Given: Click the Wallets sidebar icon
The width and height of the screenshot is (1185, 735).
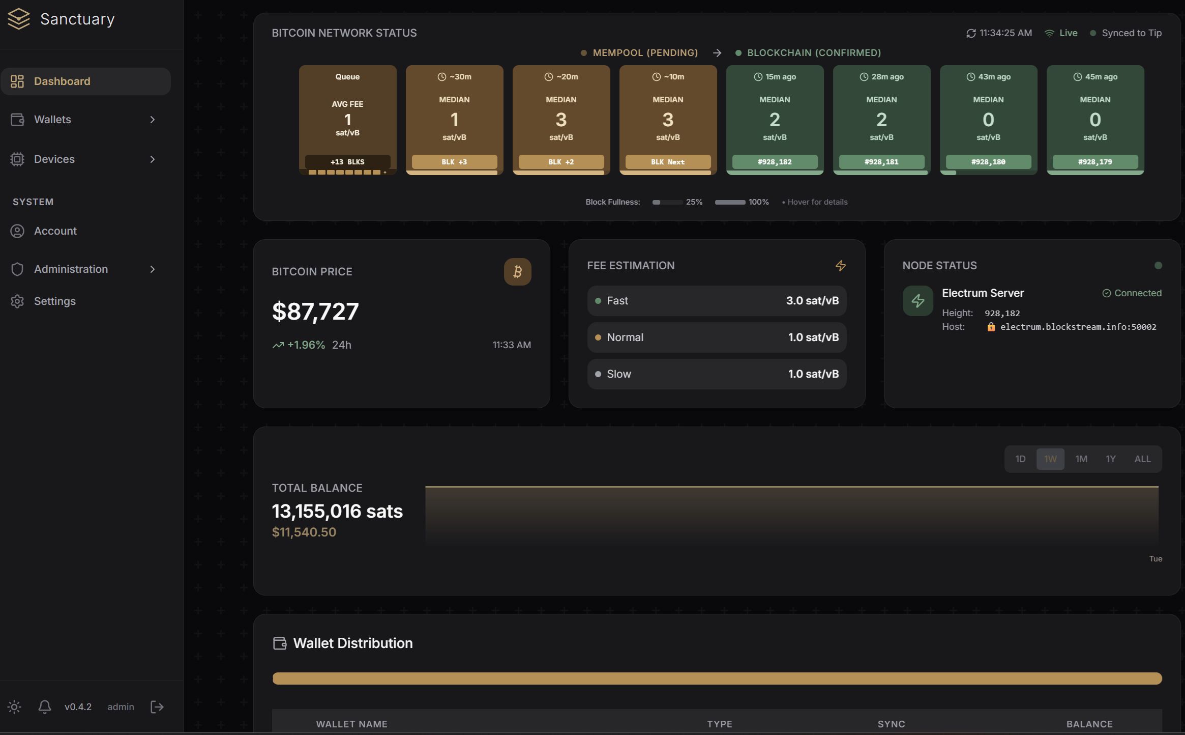Looking at the screenshot, I should pos(17,120).
